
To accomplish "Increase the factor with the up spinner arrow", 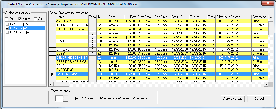I will (x=65, y=97).
